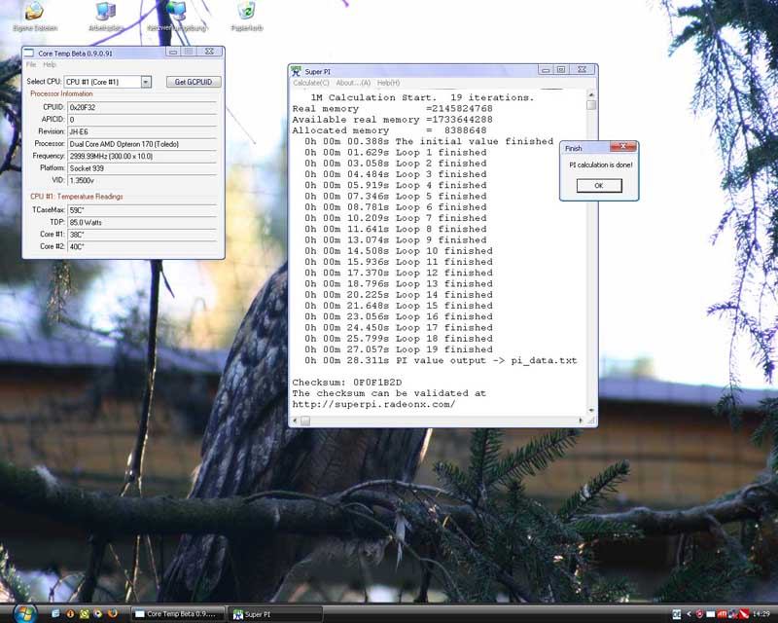778x623 pixels.
Task: Open the File menu in Core Temp
Action: point(31,64)
